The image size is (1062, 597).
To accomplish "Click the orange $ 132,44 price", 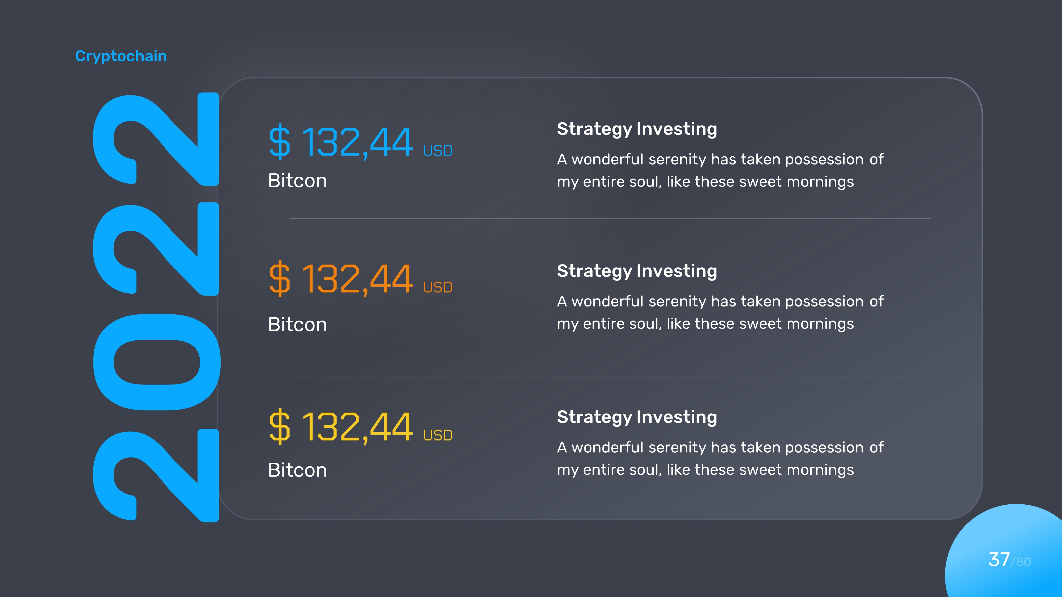I will tap(341, 279).
